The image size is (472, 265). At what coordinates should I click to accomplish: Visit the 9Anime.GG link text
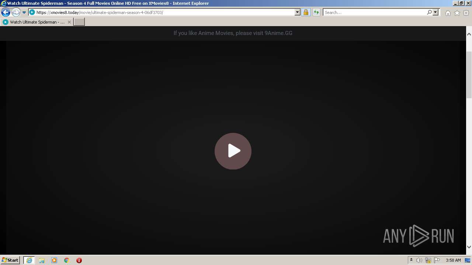pyautogui.click(x=278, y=33)
